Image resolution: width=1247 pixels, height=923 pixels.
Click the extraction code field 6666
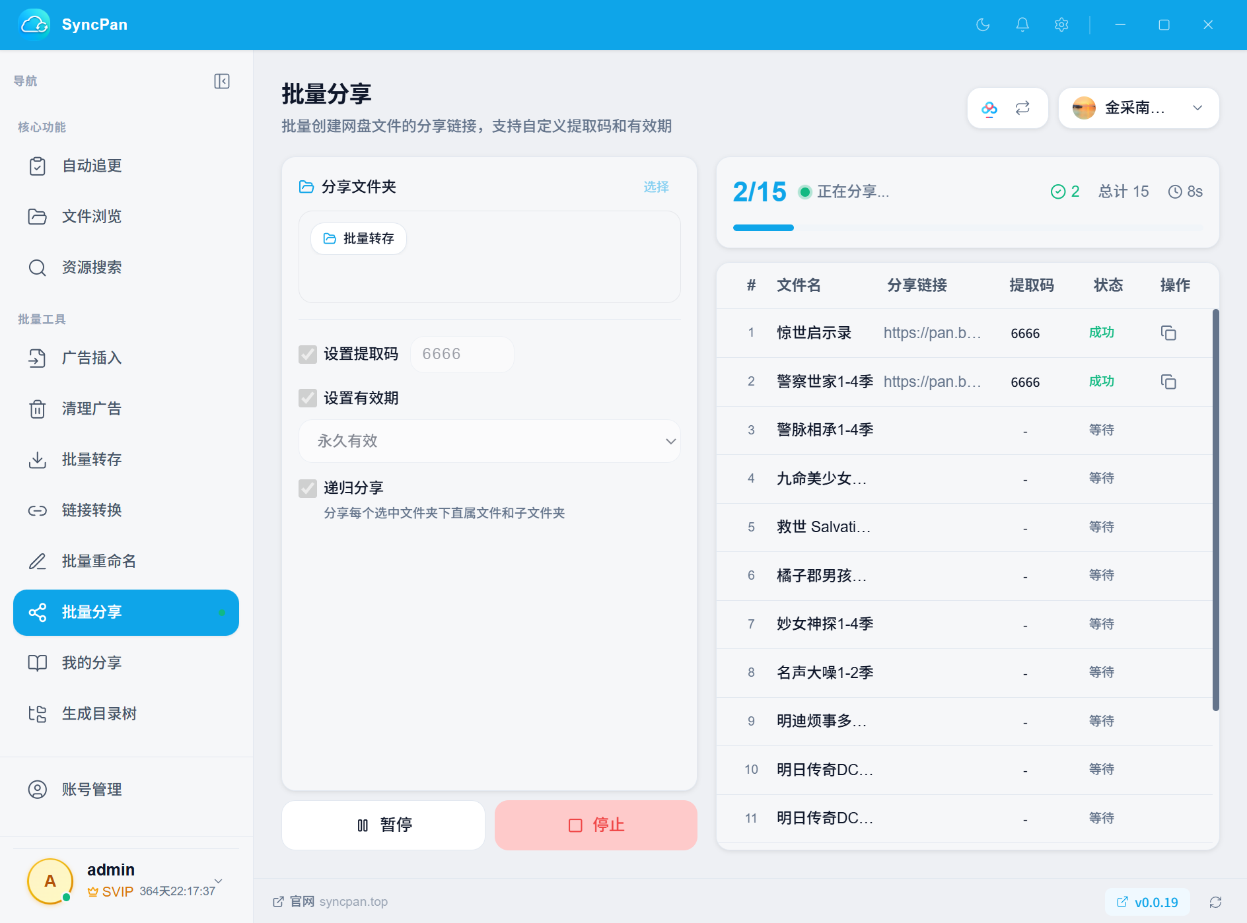pyautogui.click(x=462, y=355)
